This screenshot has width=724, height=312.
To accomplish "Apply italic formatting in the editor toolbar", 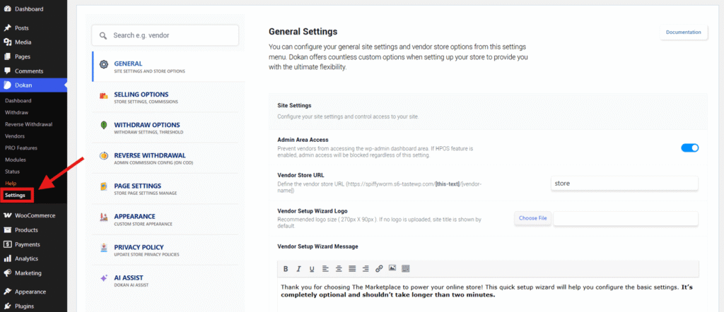I will coord(298,268).
